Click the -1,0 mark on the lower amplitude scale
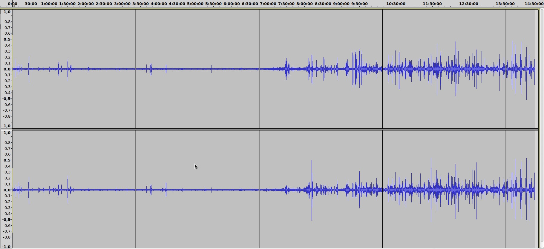The image size is (544, 249). [7, 247]
